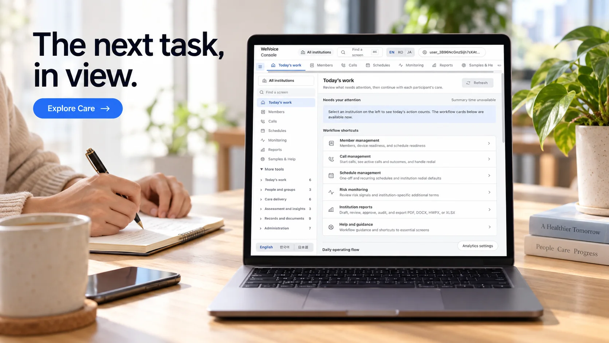Click the Risk monitoring pulse icon
This screenshot has width=609, height=343.
[331, 192]
